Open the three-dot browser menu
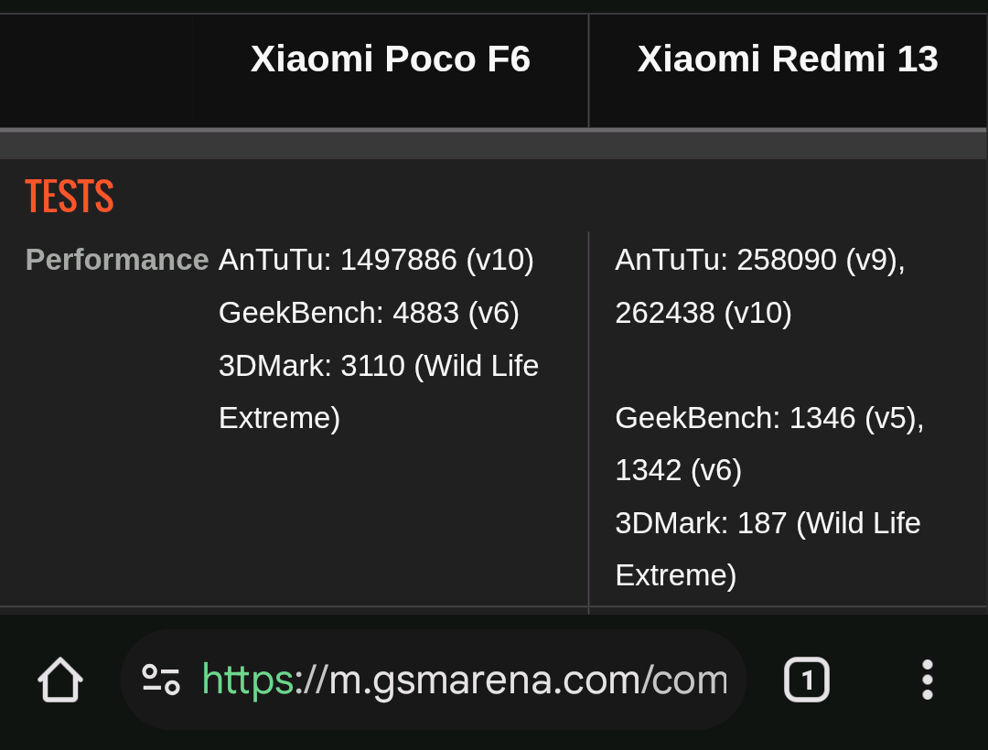The width and height of the screenshot is (988, 750). (927, 680)
